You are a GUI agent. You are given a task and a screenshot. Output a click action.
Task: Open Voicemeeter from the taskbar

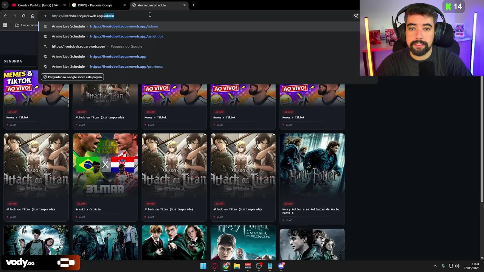click(248, 266)
